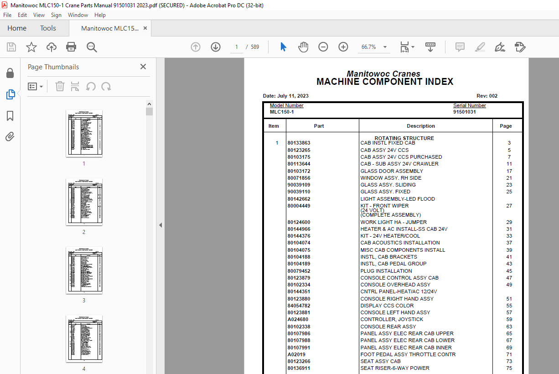Image resolution: width=559 pixels, height=374 pixels.
Task: Click part number A024680
Action: (x=299, y=320)
